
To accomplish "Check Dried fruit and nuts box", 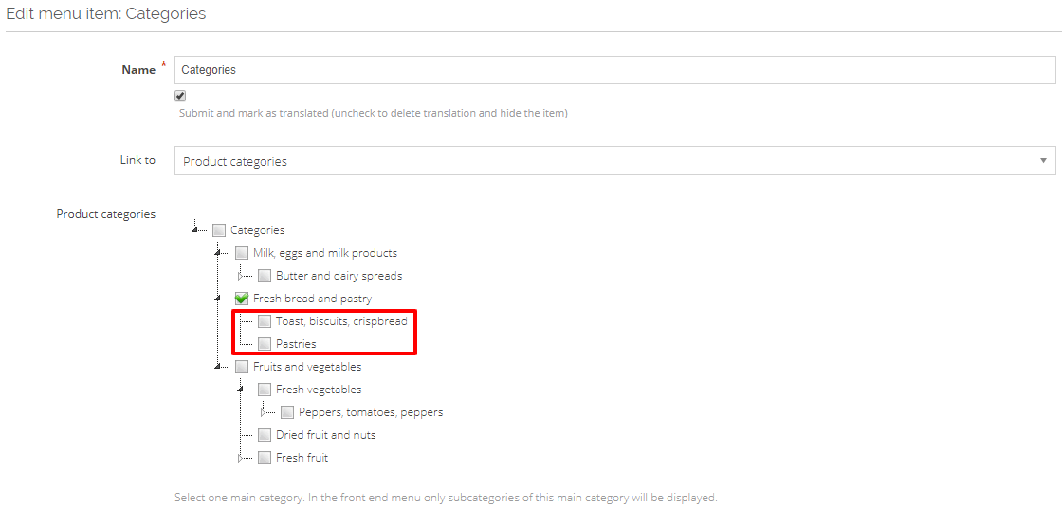I will [265, 435].
